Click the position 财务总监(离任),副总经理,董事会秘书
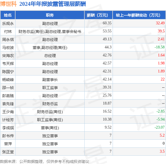The height and width of the screenshot is (164, 166). coord(50,32)
